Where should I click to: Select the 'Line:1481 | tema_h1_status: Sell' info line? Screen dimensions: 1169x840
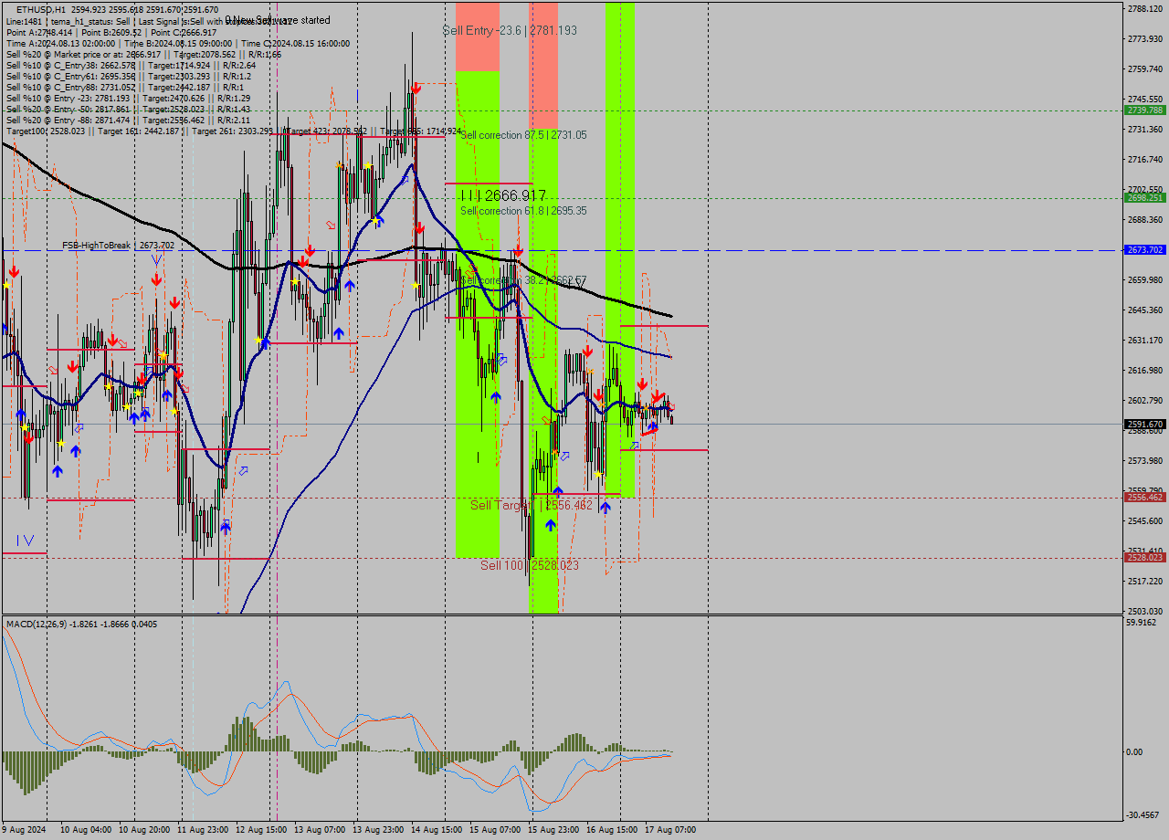[150, 21]
